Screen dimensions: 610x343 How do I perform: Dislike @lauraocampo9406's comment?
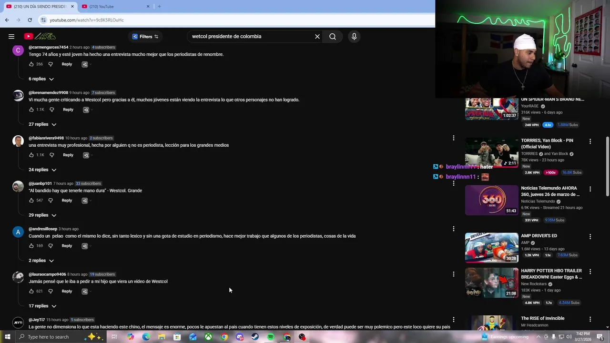51,291
